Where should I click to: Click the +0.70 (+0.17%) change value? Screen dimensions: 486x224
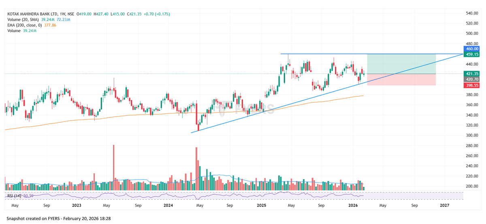point(156,14)
